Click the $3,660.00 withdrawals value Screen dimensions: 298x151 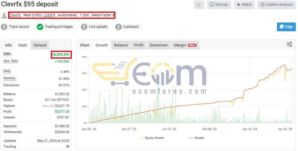point(62,132)
